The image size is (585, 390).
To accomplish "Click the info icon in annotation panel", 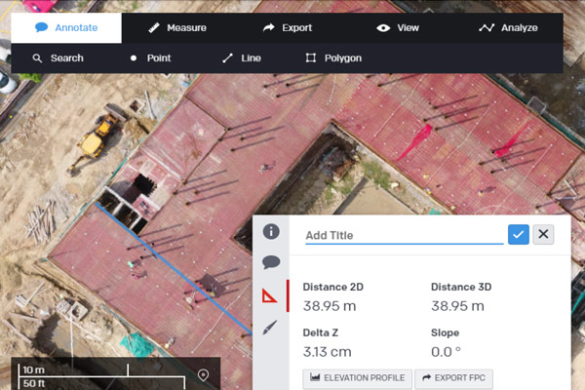I will [x=271, y=231].
